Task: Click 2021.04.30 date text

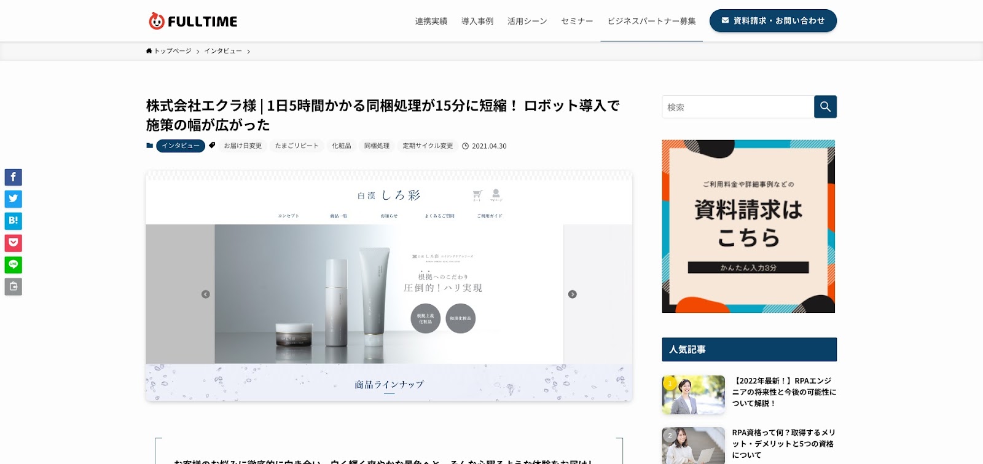Action: pyautogui.click(x=489, y=146)
